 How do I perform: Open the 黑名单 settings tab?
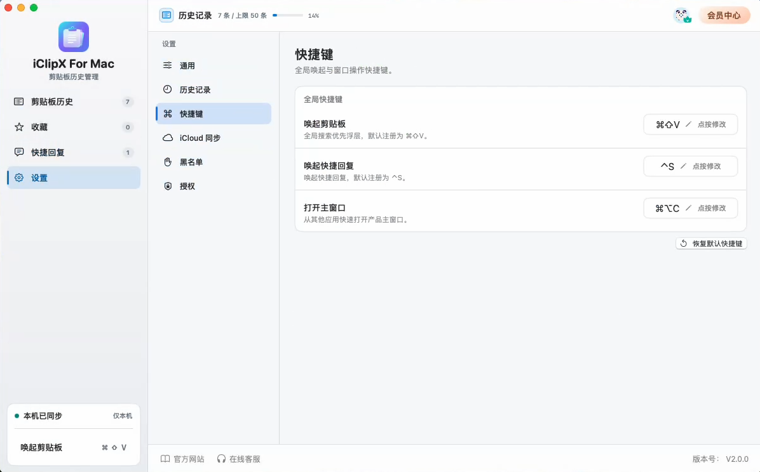[214, 162]
